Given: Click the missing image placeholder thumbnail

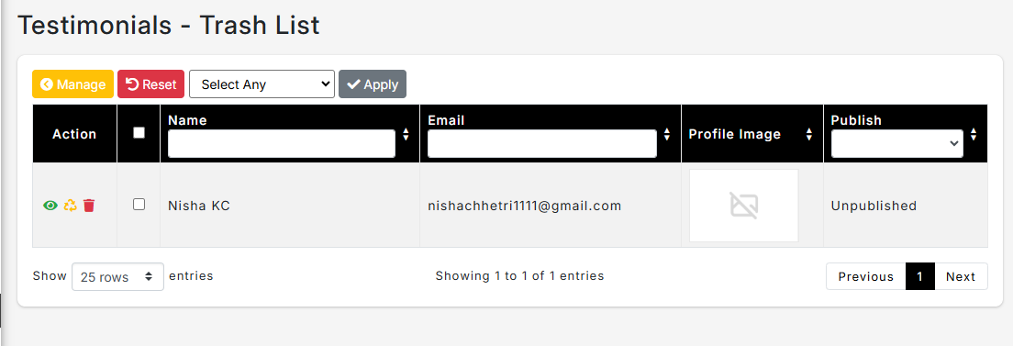Looking at the screenshot, I should coord(743,206).
